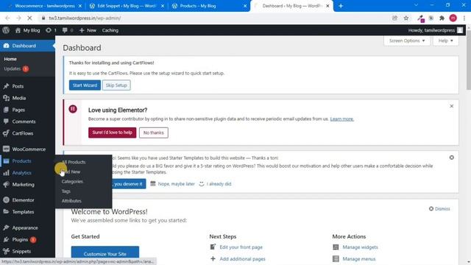Viewport: 471px width, 265px height.
Task: Open Analytics in the sidebar
Action: [x=21, y=173]
